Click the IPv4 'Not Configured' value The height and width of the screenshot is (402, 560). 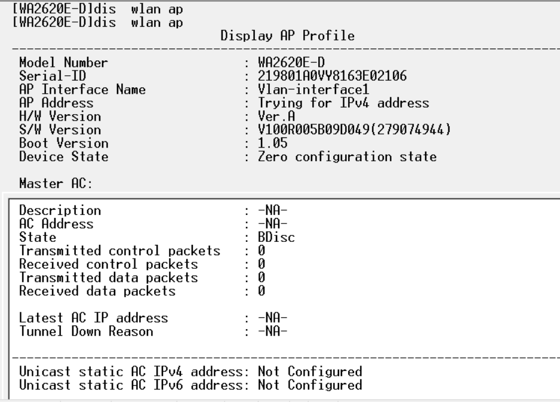point(309,372)
